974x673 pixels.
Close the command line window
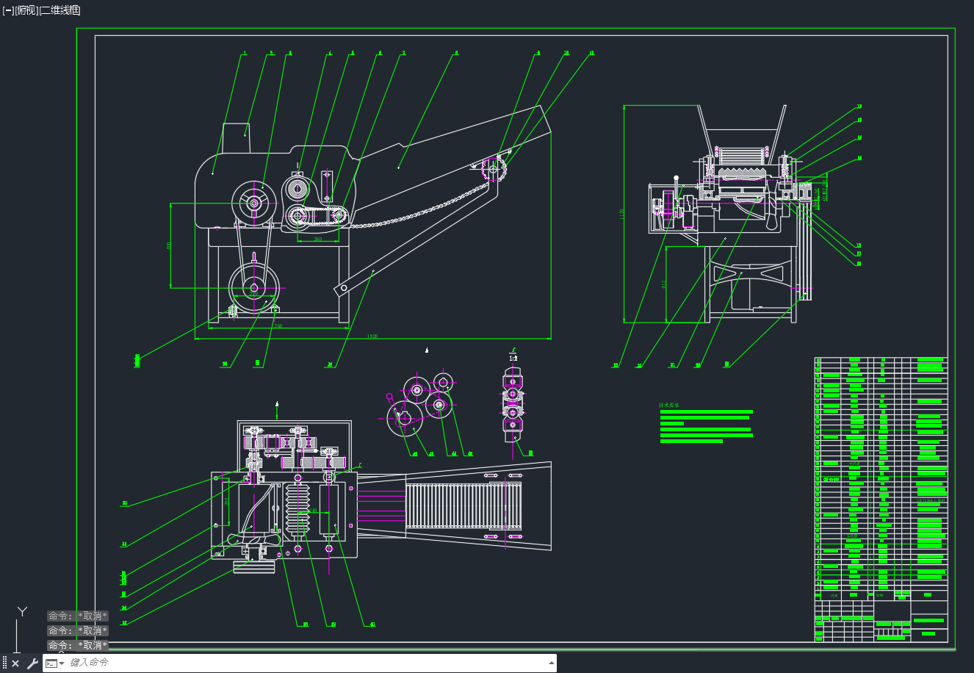point(15,663)
